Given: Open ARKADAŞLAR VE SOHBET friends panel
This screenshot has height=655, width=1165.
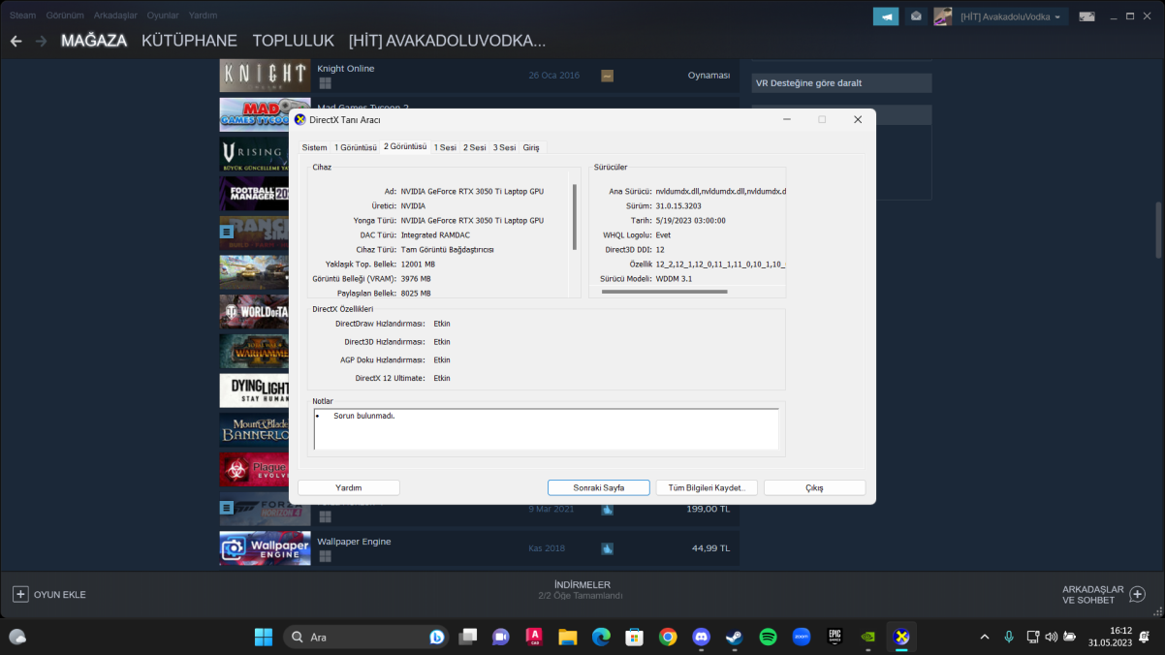Looking at the screenshot, I should pyautogui.click(x=1104, y=594).
